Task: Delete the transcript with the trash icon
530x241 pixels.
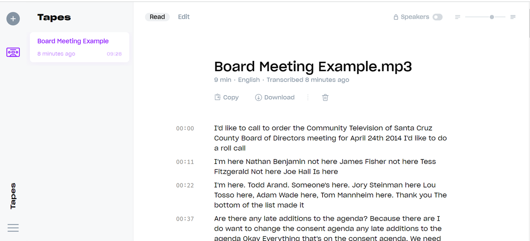Action: click(325, 97)
